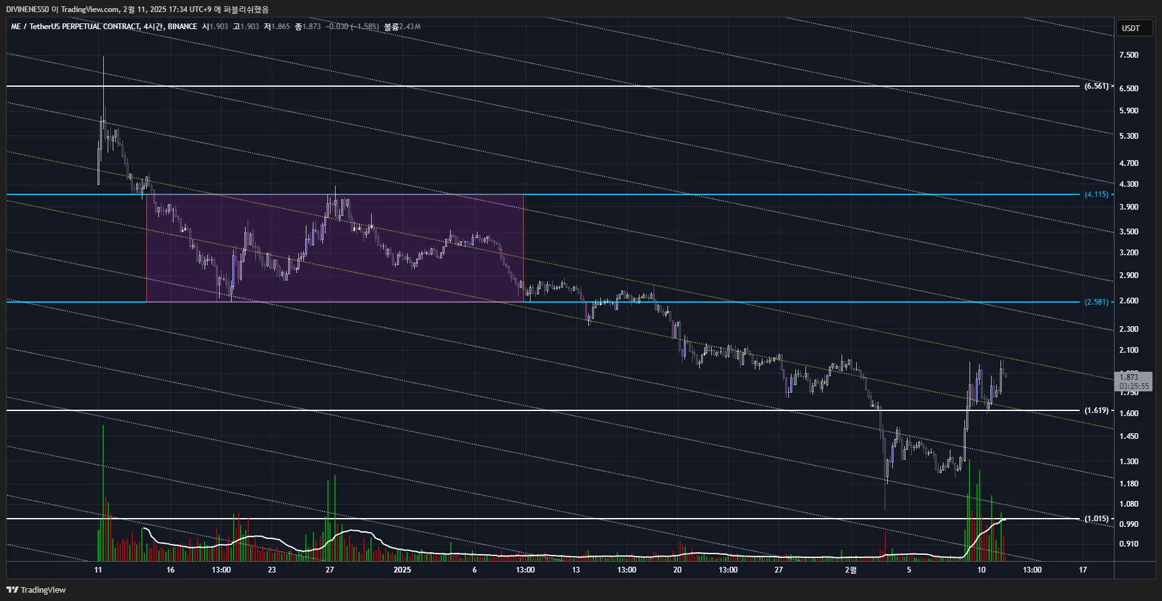Click the 3.500 price axis label

tap(1128, 232)
